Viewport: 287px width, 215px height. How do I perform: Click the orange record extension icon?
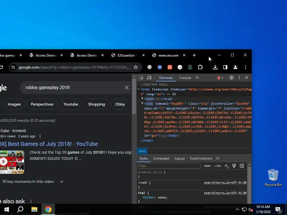[170, 67]
